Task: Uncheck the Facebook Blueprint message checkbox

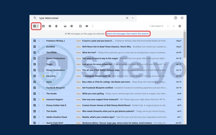Action: click(x=35, y=88)
